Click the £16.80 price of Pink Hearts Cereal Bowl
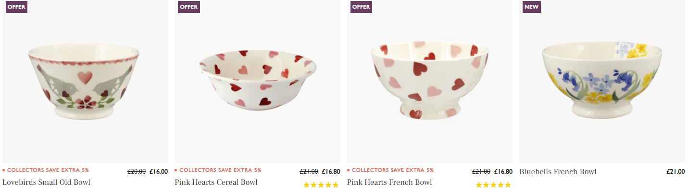The image size is (688, 190). (x=331, y=172)
